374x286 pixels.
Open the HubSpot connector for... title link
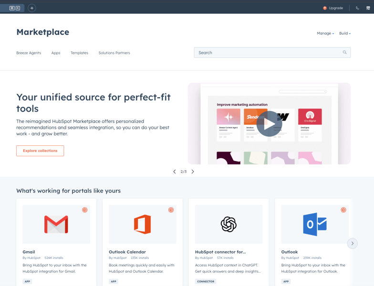(220, 252)
